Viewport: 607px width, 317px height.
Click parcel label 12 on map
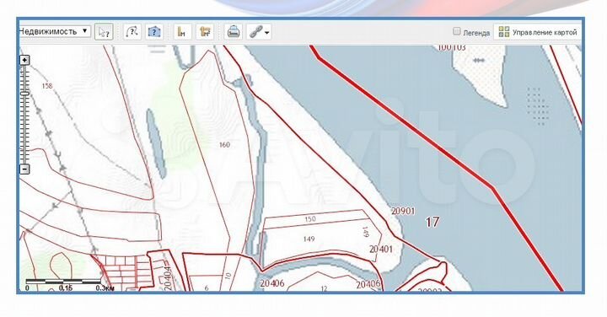click(324, 288)
